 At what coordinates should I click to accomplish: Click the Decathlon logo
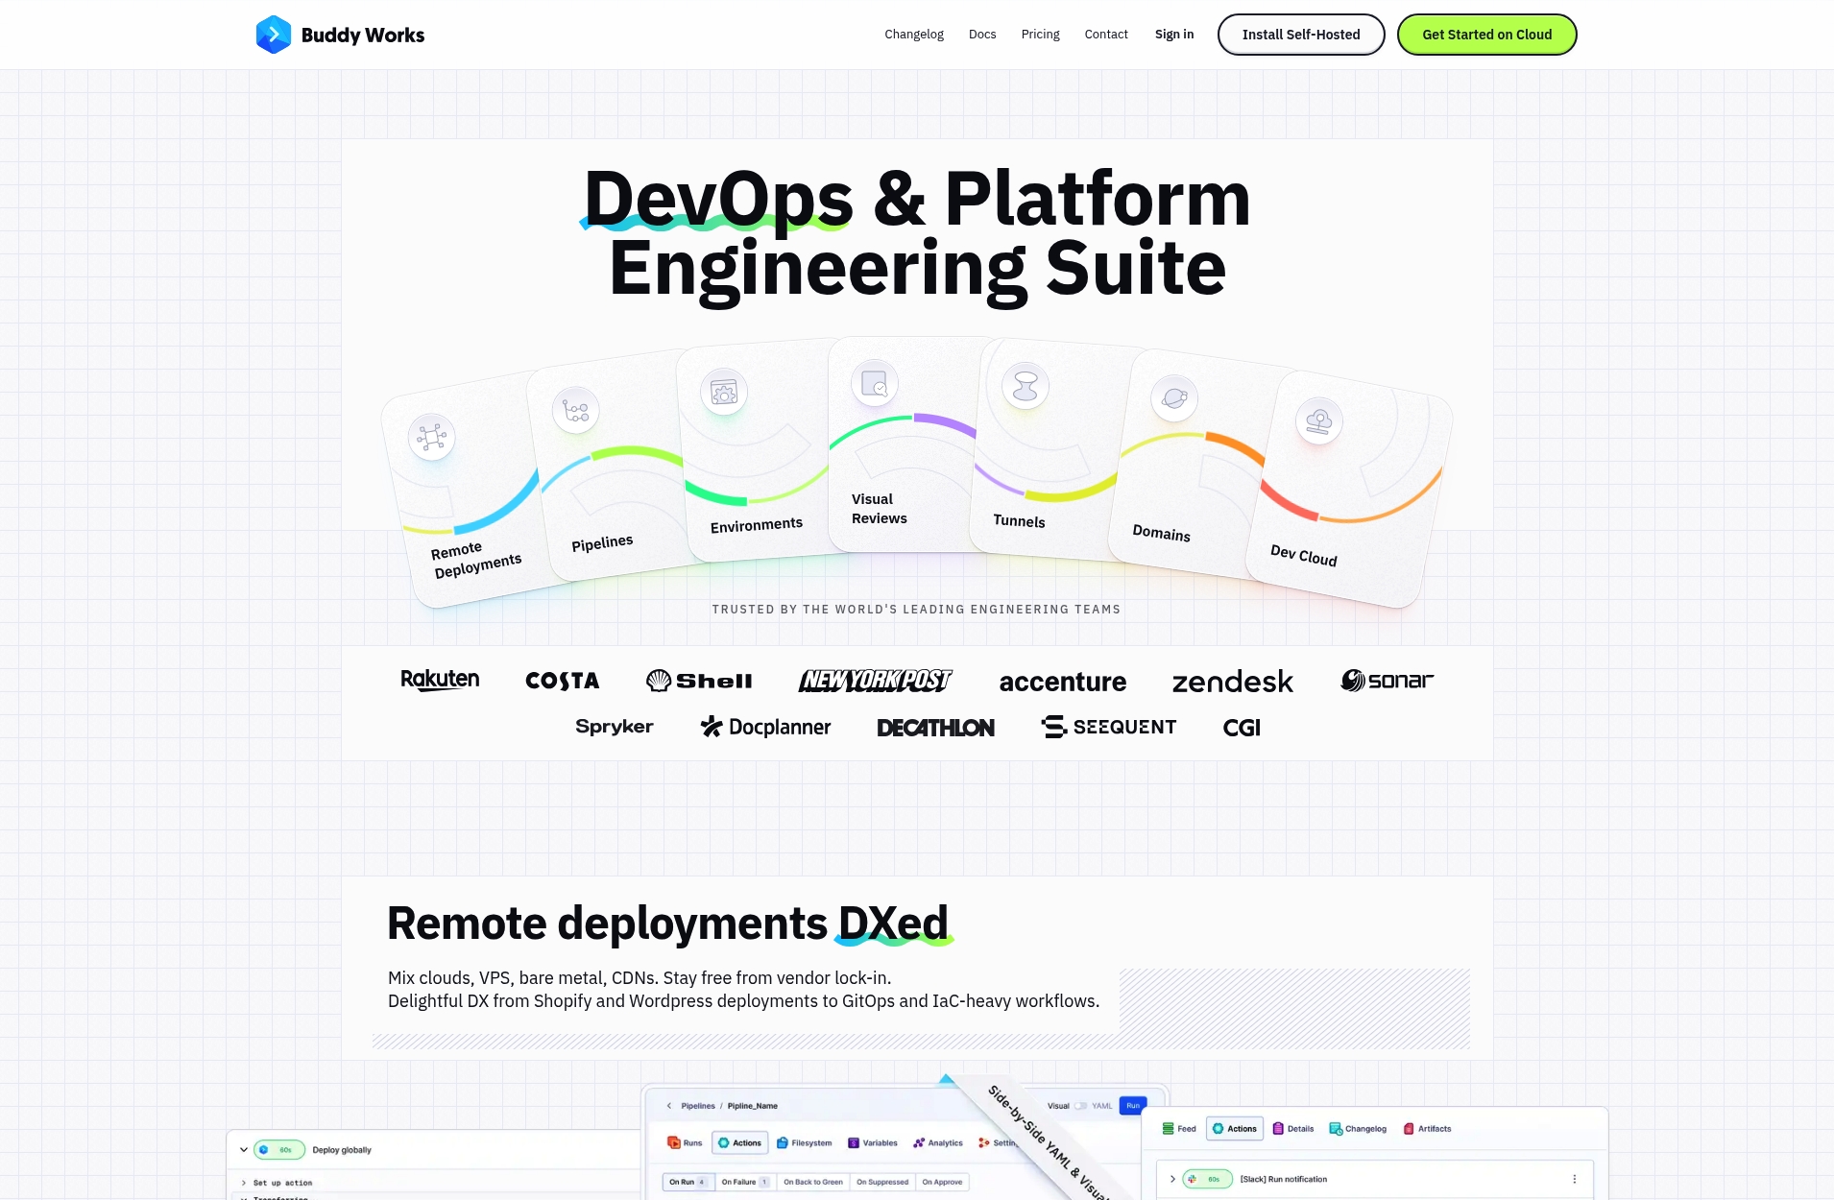[936, 728]
